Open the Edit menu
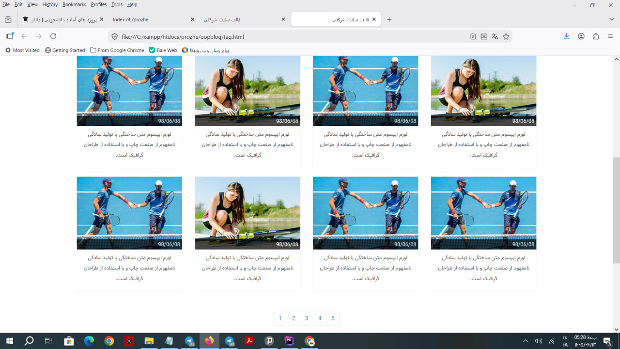This screenshot has width=620, height=349. [18, 4]
